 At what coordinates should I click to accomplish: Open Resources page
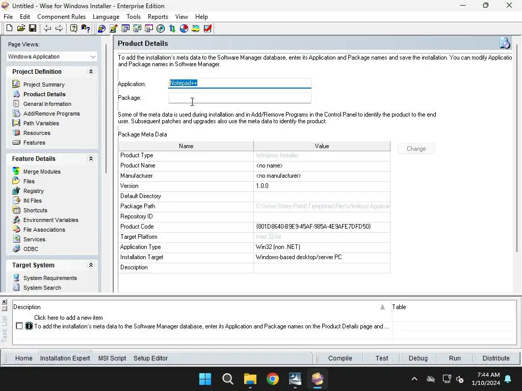click(37, 133)
